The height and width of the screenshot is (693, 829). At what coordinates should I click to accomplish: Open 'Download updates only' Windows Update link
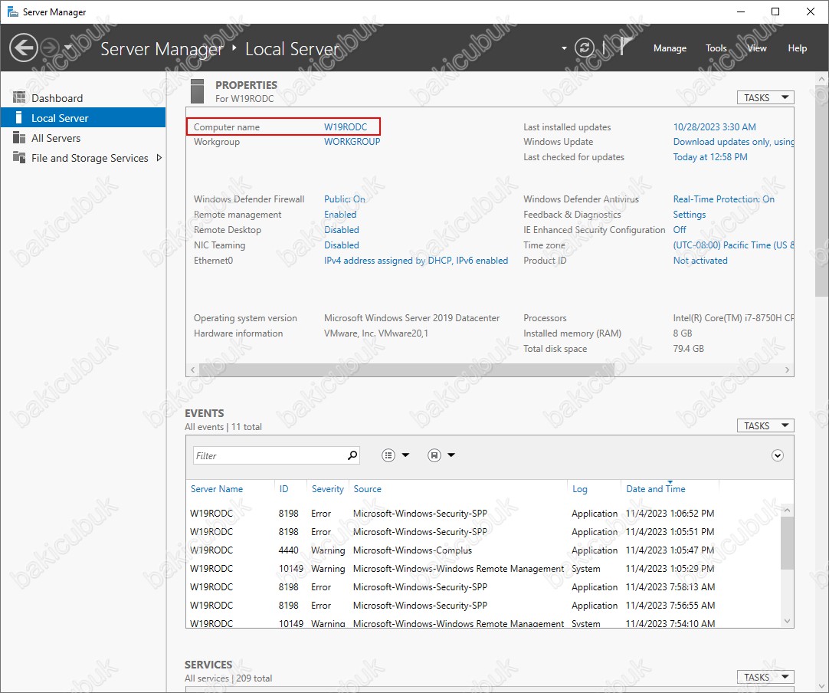pyautogui.click(x=733, y=142)
